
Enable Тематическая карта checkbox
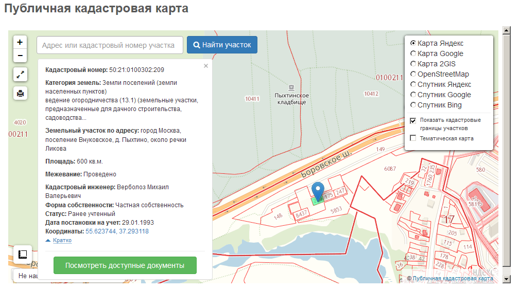(413, 138)
